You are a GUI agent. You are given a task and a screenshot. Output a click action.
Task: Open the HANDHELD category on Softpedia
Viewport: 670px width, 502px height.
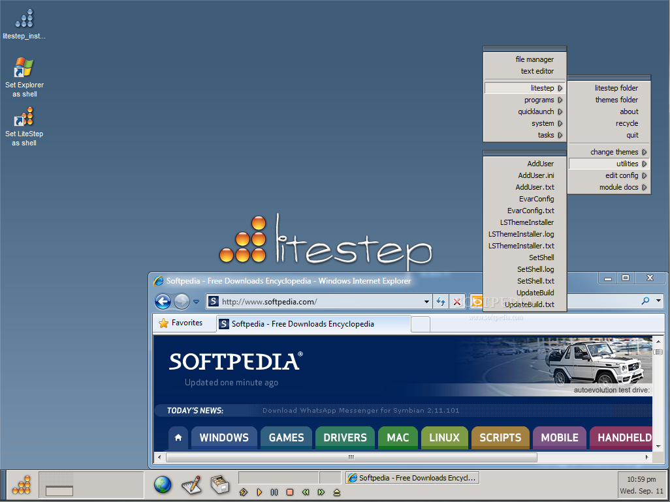(x=621, y=437)
